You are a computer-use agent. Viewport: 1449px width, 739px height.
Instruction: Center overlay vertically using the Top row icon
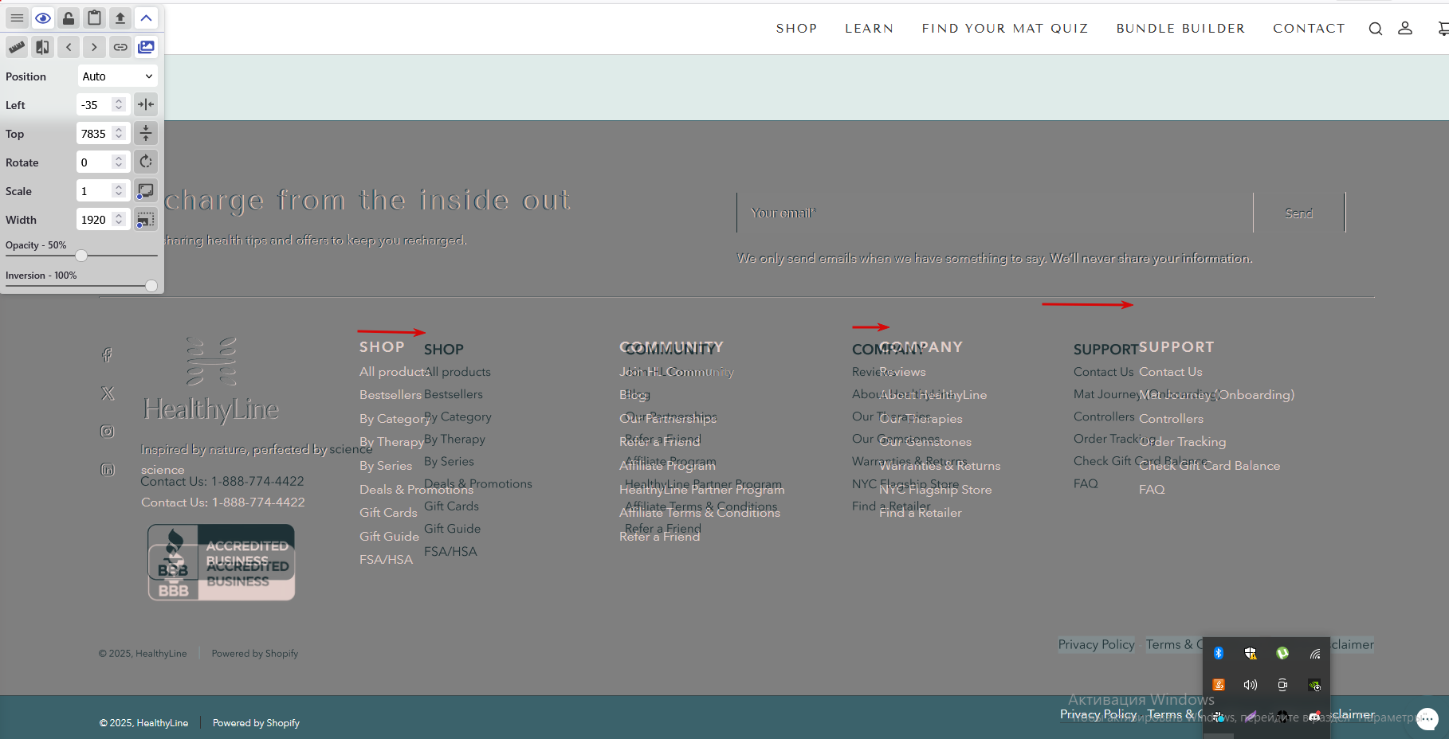point(146,133)
